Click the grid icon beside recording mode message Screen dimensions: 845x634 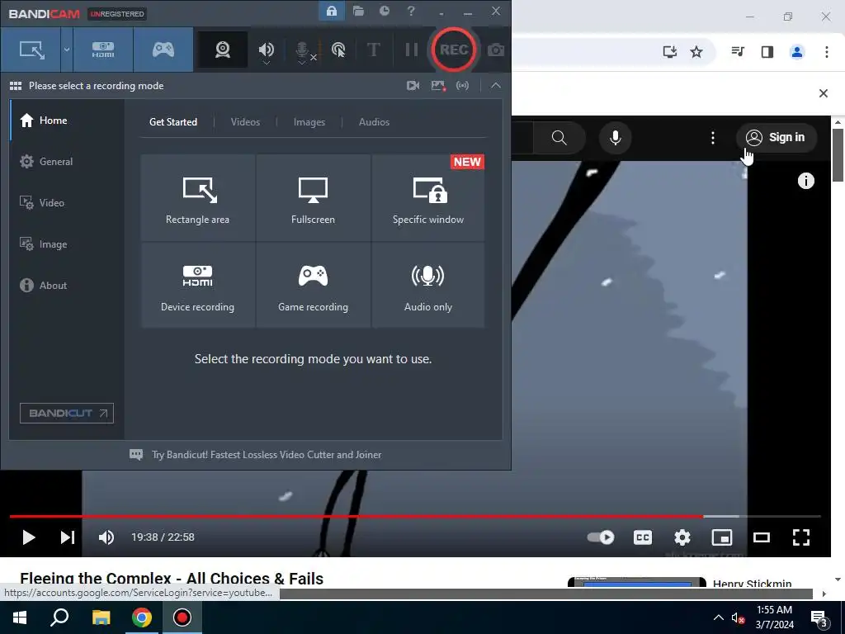coord(16,86)
